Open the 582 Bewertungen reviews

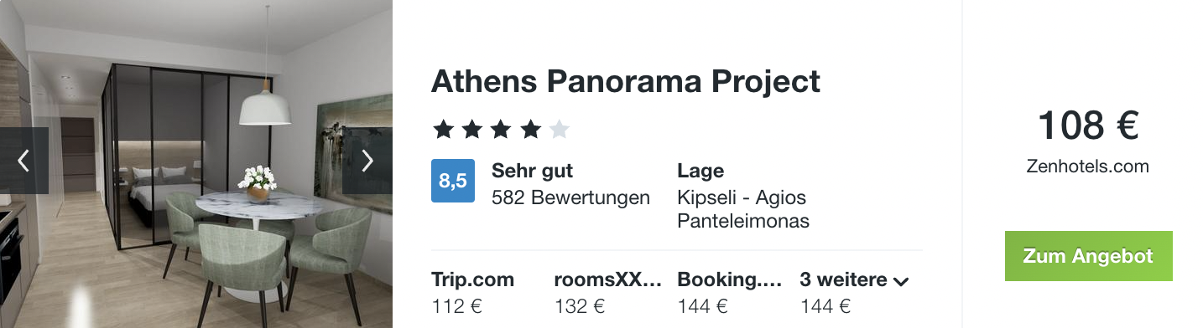[570, 197]
